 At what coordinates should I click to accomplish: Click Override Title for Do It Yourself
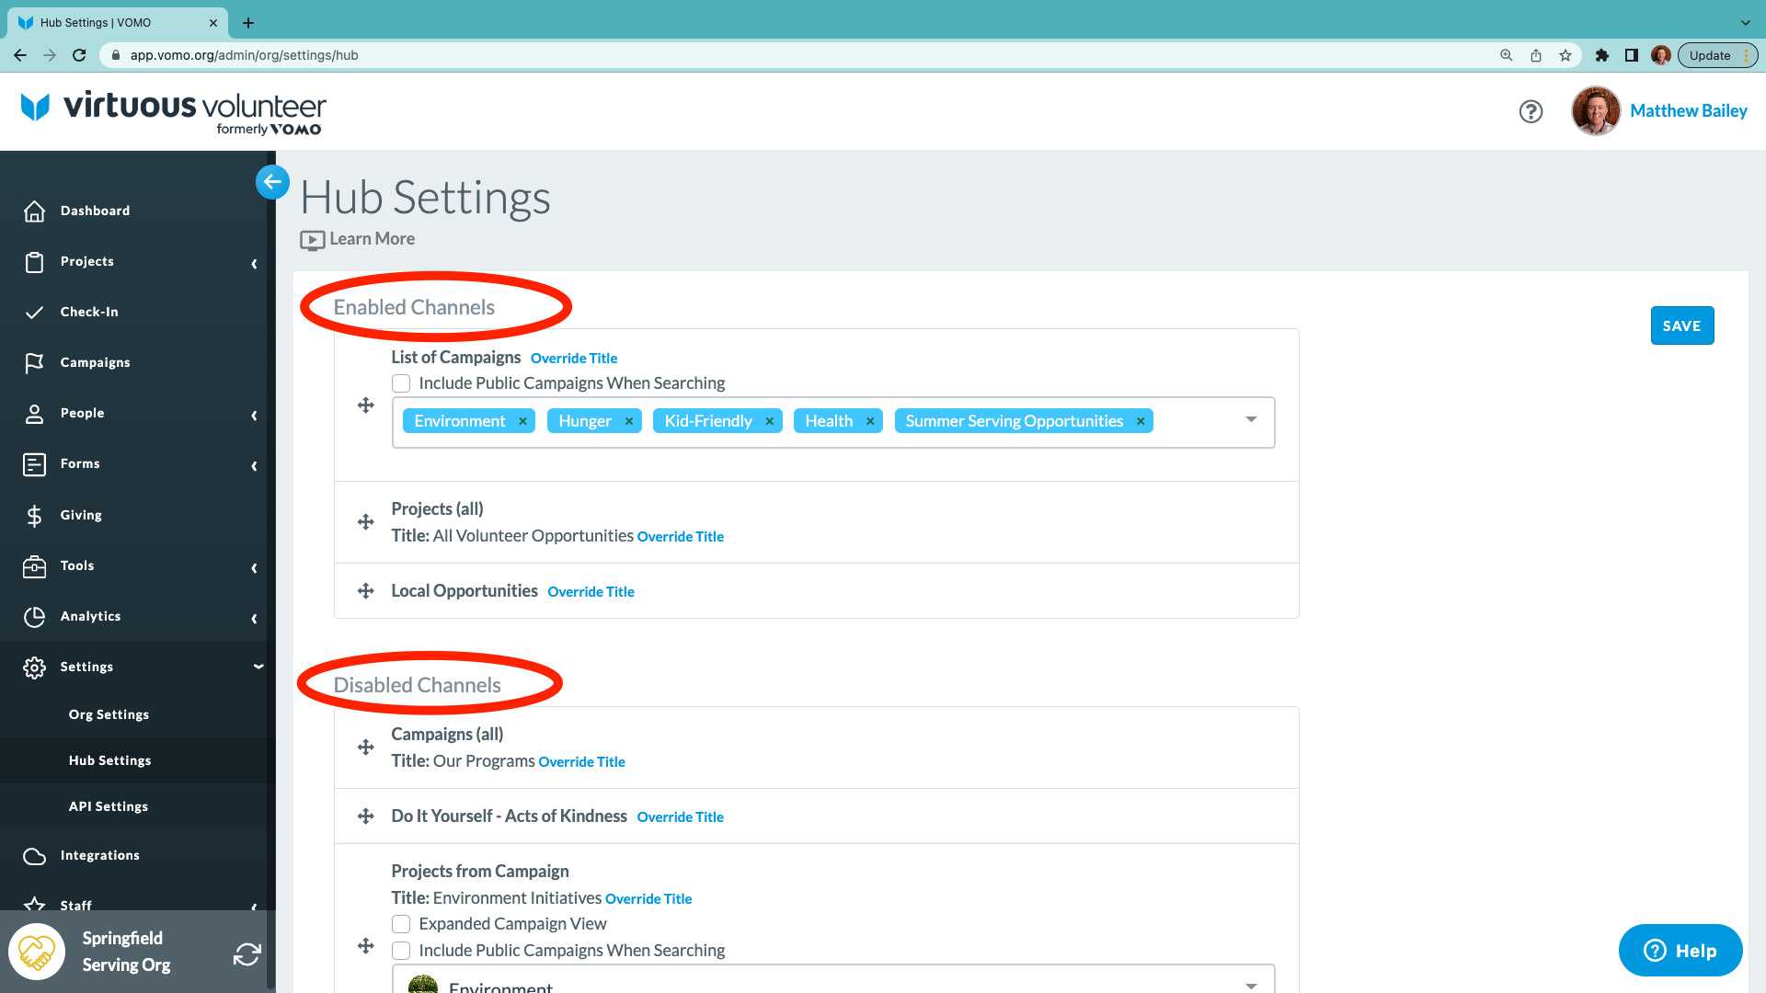(x=681, y=817)
